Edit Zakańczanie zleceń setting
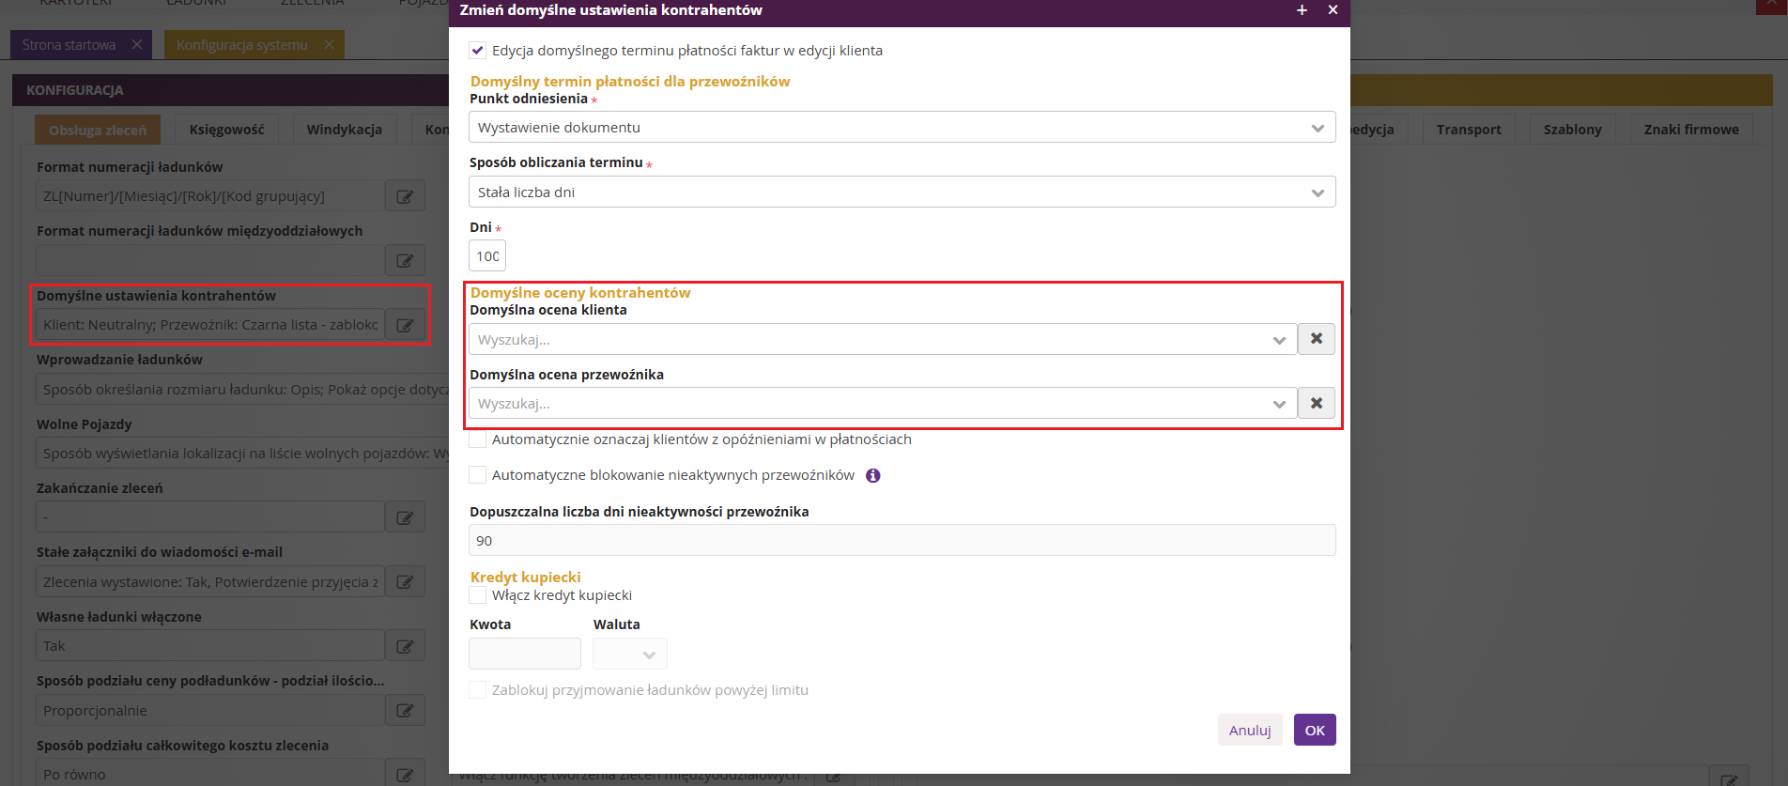The image size is (1788, 786). tap(405, 517)
